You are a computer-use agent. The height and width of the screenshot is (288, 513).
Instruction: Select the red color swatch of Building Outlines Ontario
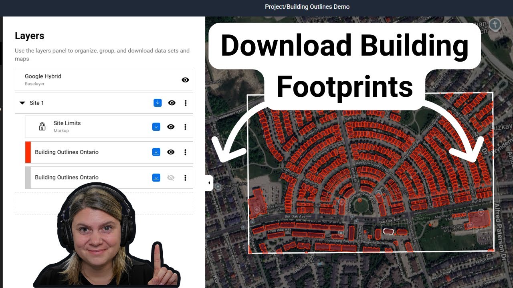click(28, 152)
